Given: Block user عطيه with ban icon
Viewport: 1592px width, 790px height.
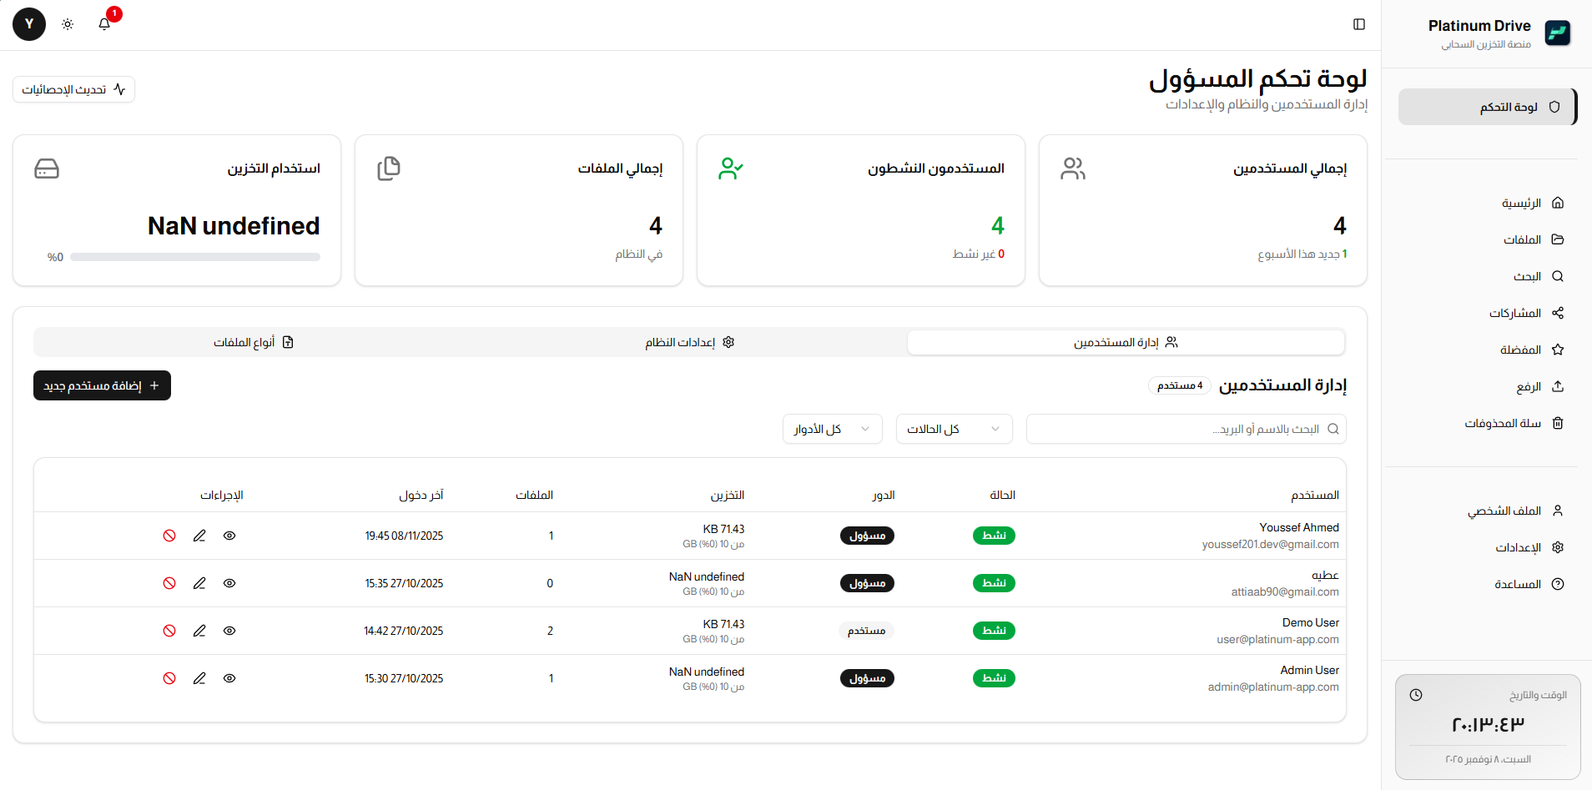Looking at the screenshot, I should pyautogui.click(x=169, y=583).
